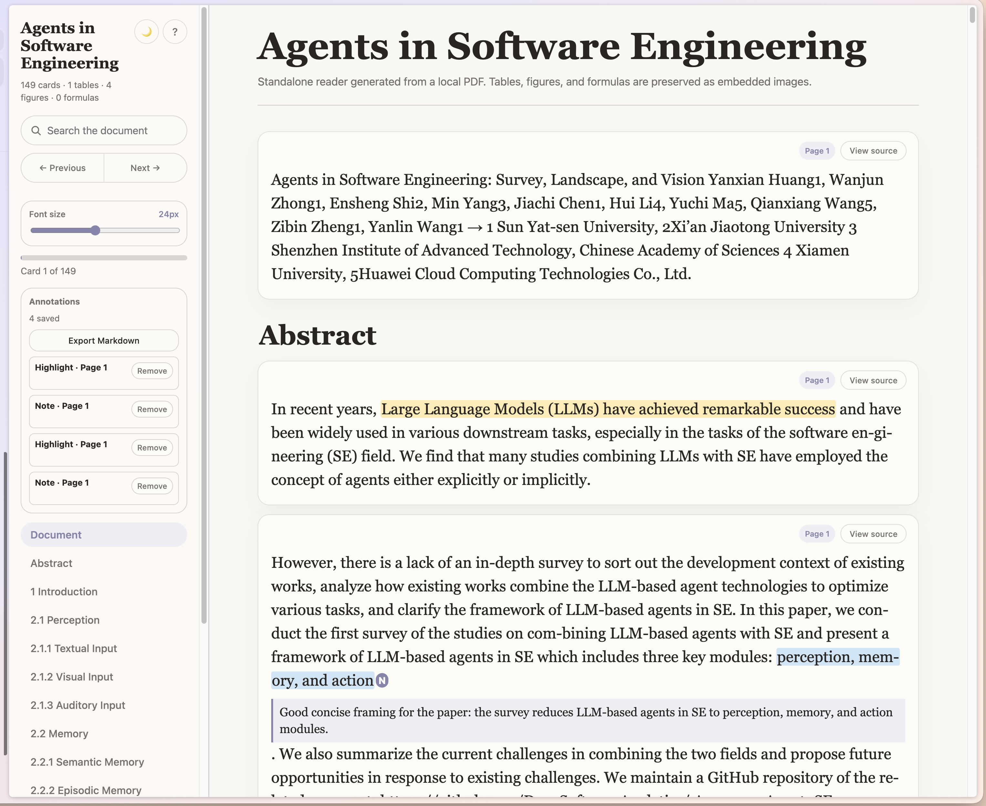The height and width of the screenshot is (806, 986).
Task: Click the 'Standalone reader generated' subtitle
Action: coord(535,82)
